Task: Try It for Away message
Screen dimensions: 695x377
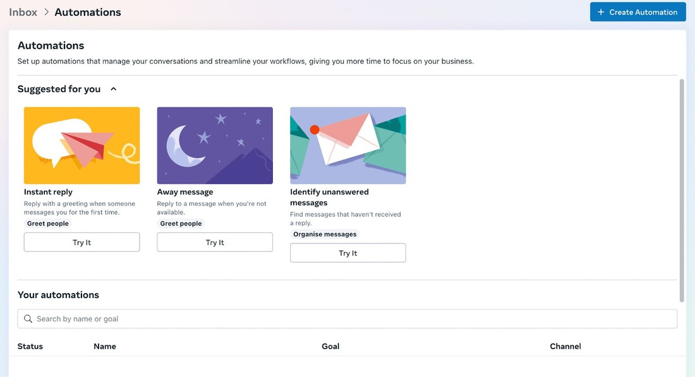Action: 215,242
